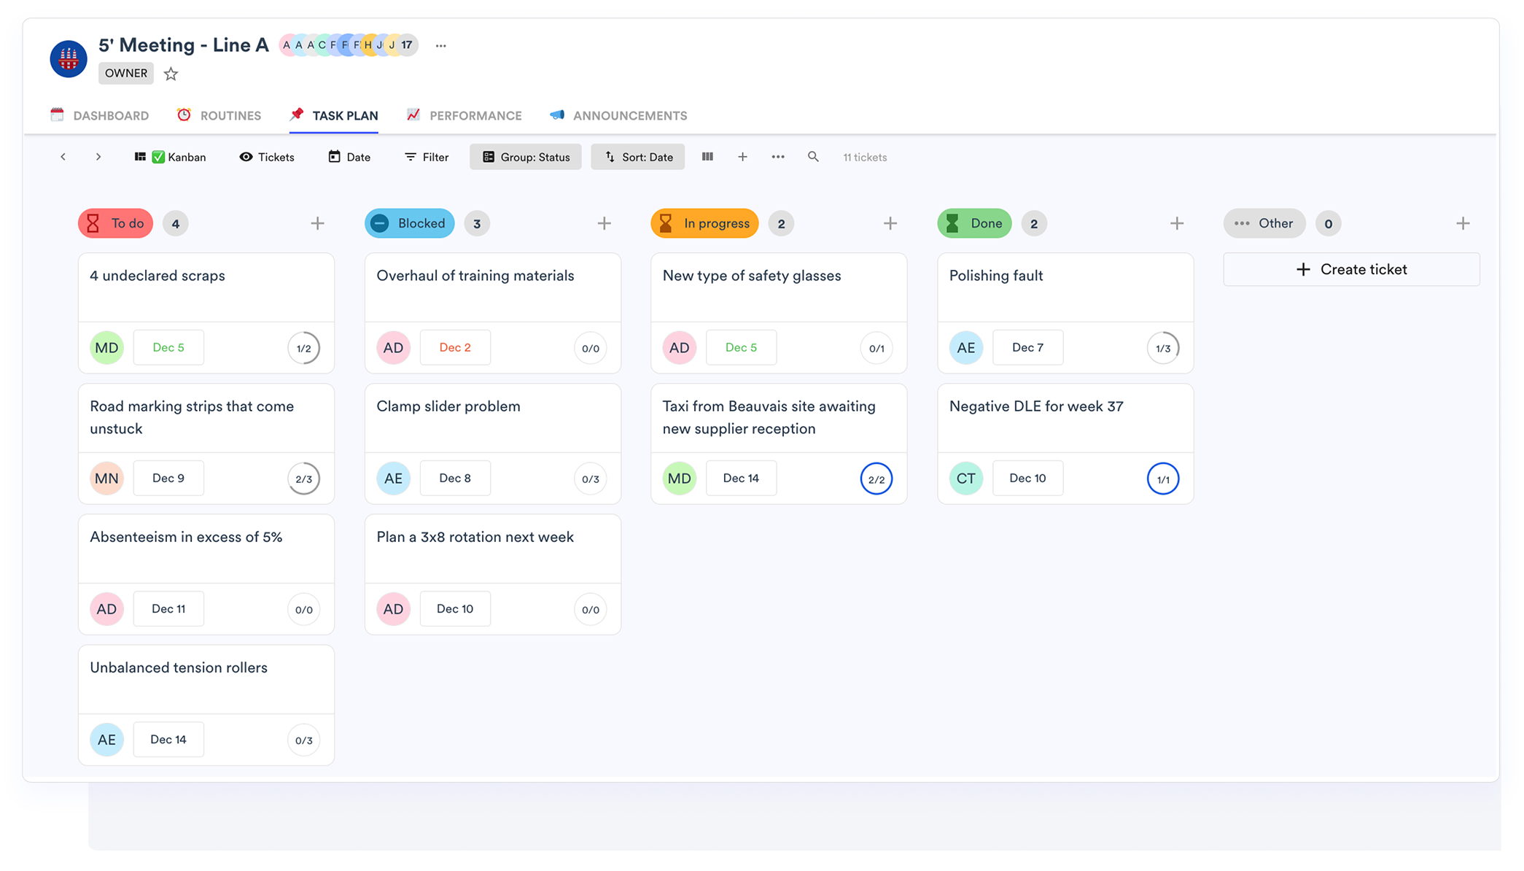Open the Filter options
Image resolution: width=1524 pixels, height=871 pixels.
(x=427, y=157)
